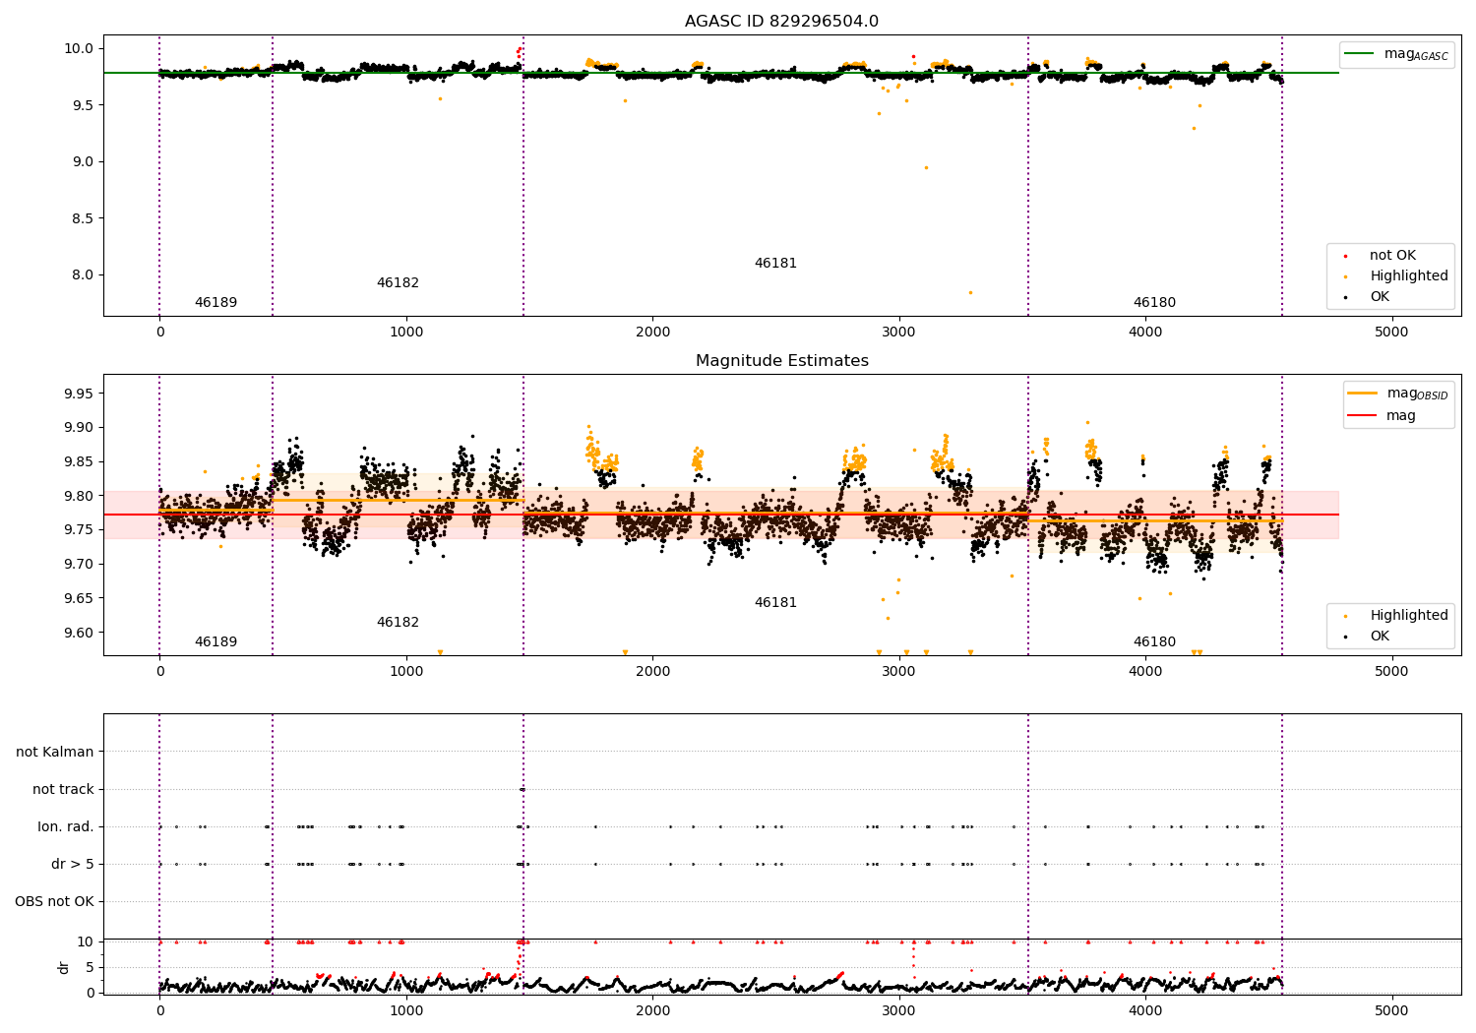Image resolution: width=1476 pixels, height=1033 pixels.
Task: Click the 46182 OBSID label in top plot
Action: coord(398,282)
